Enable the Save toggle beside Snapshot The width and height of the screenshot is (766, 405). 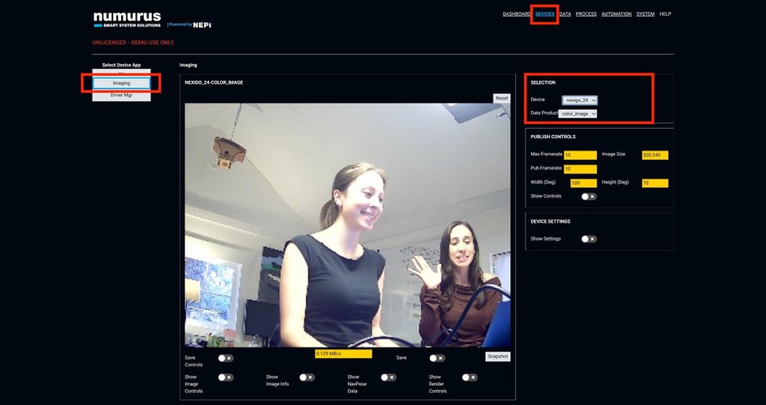[437, 358]
